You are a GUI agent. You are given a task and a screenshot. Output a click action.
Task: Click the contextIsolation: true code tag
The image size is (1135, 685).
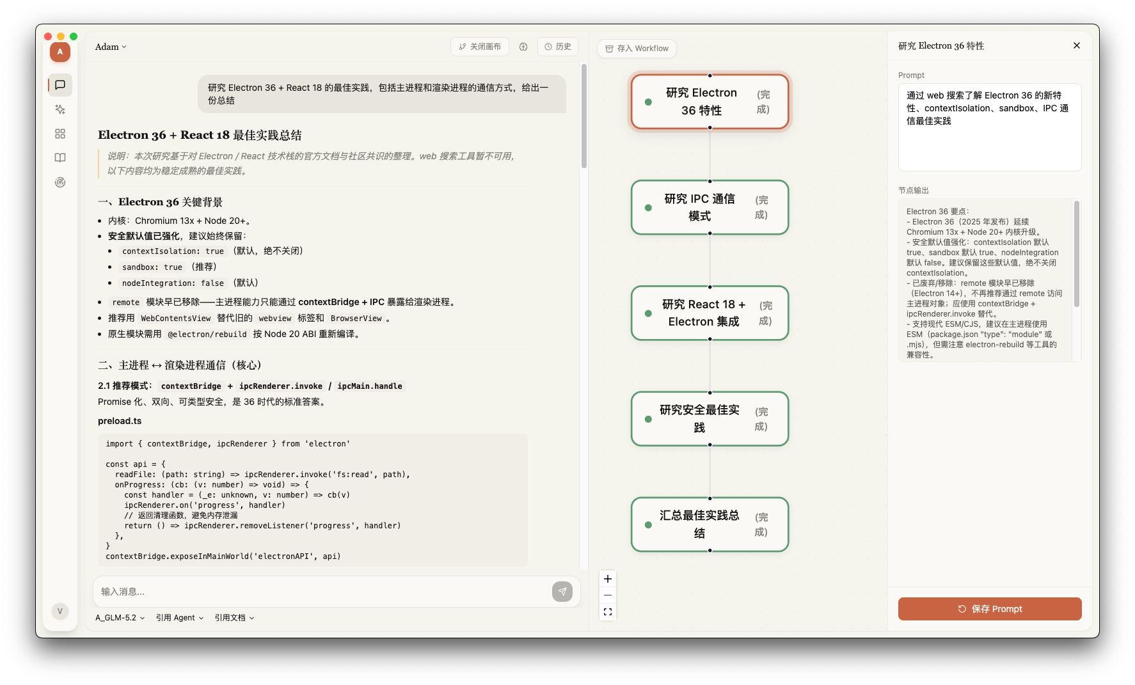173,251
